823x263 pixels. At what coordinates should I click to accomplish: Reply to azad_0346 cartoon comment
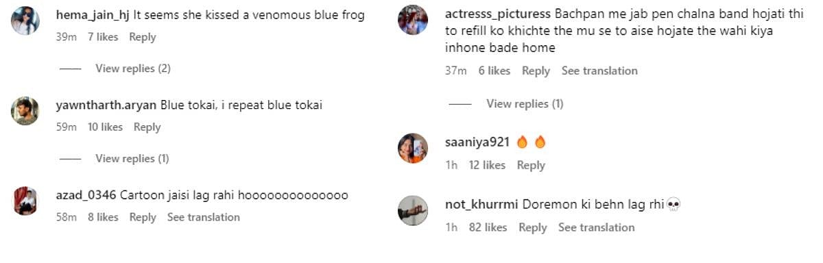[143, 217]
